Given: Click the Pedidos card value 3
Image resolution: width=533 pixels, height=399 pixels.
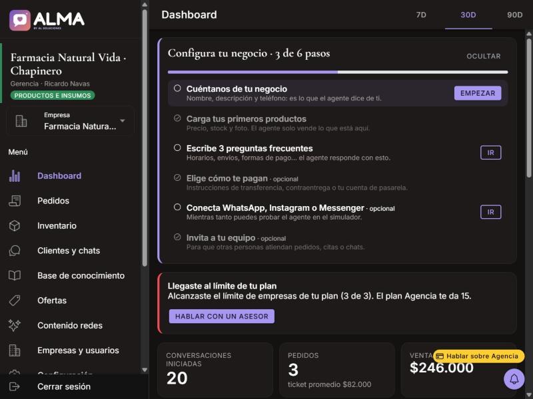Looking at the screenshot, I should click(293, 370).
